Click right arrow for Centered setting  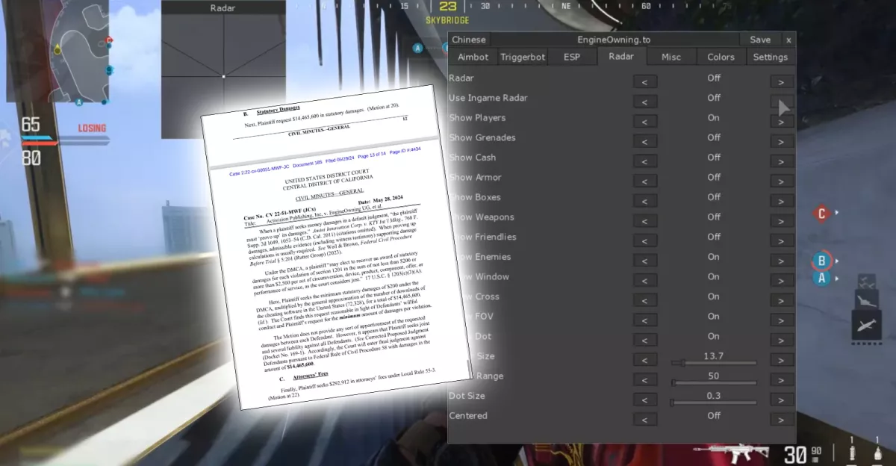point(782,420)
